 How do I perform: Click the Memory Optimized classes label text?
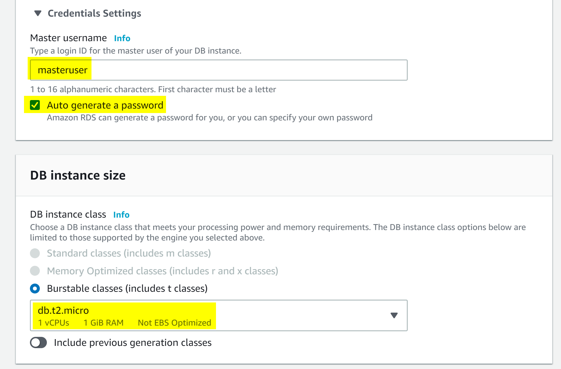point(162,271)
